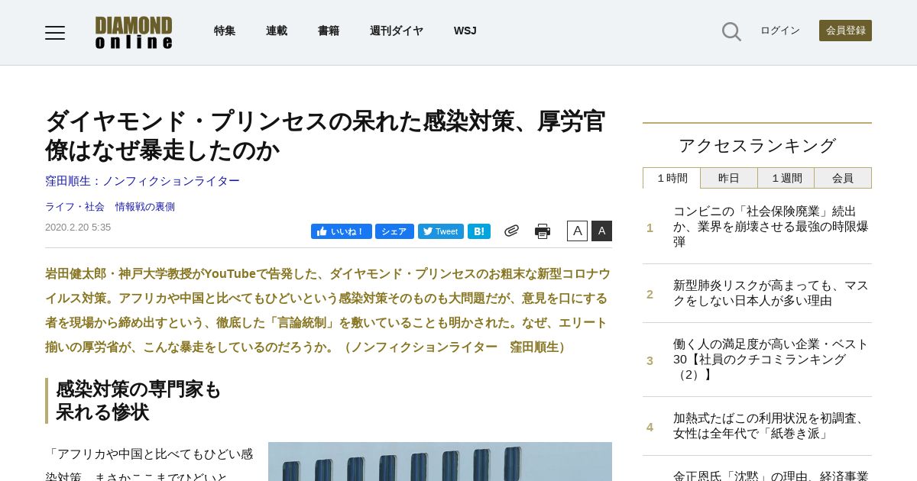Open ranking article コンビニの「社会保険廃業」
The height and width of the screenshot is (481, 917).
[771, 227]
